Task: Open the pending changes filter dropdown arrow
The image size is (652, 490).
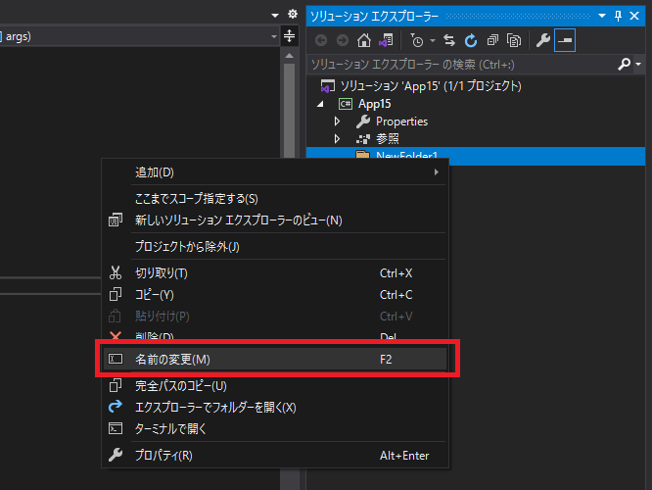Action: click(x=432, y=41)
